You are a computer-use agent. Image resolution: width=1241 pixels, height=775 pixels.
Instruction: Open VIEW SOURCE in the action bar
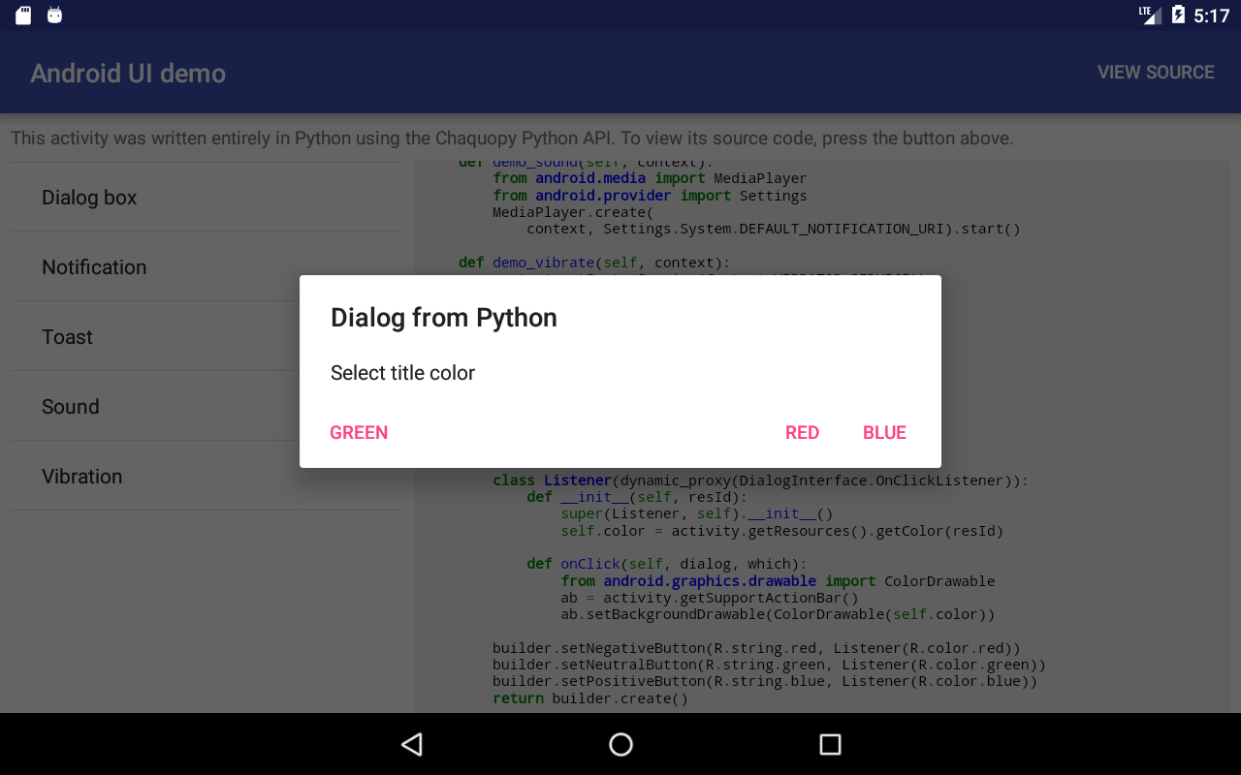[1156, 73]
